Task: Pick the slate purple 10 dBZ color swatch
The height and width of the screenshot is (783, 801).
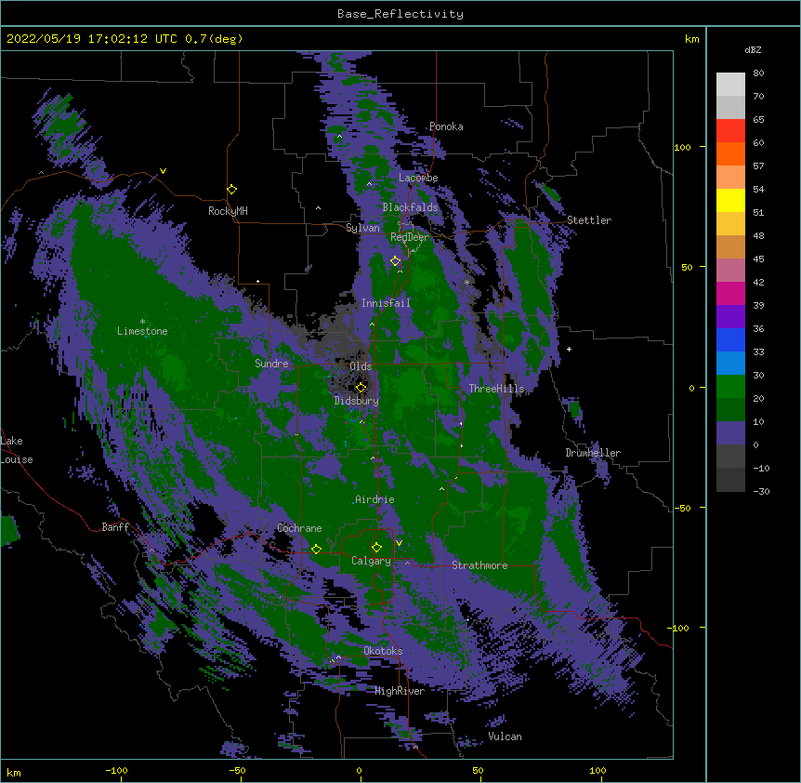Action: tap(730, 433)
